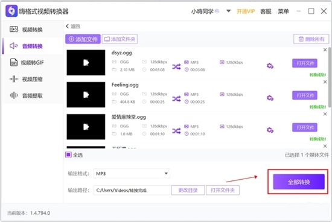The width and height of the screenshot is (332, 222).
Task: Click shuffle convert icon in Feeling.ogg row
Action: (x=176, y=98)
